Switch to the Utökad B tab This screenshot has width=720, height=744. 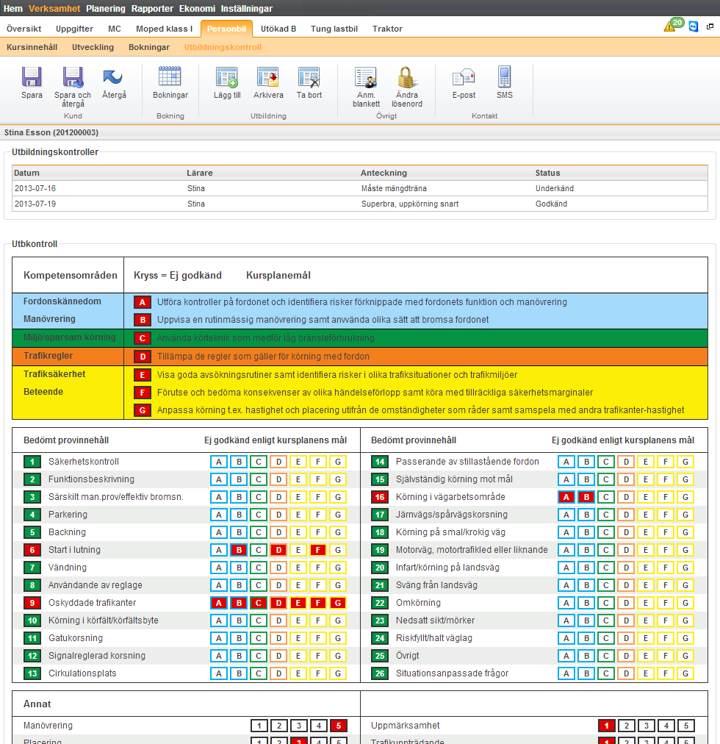click(278, 29)
